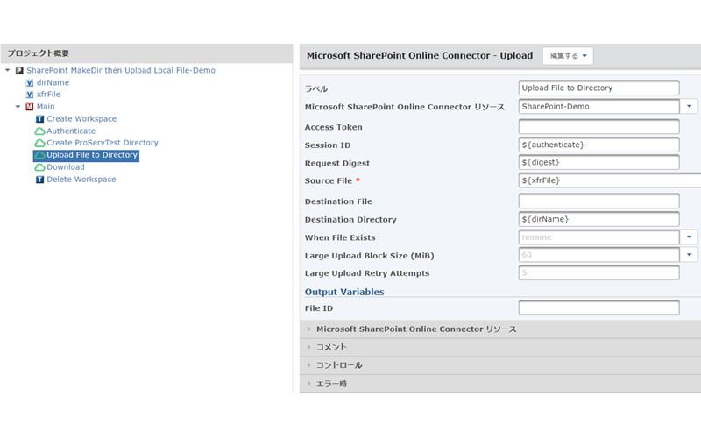Image resolution: width=701 pixels, height=438 pixels.
Task: Click the cloud icon beside Upload File to Directory
Action: [x=39, y=155]
